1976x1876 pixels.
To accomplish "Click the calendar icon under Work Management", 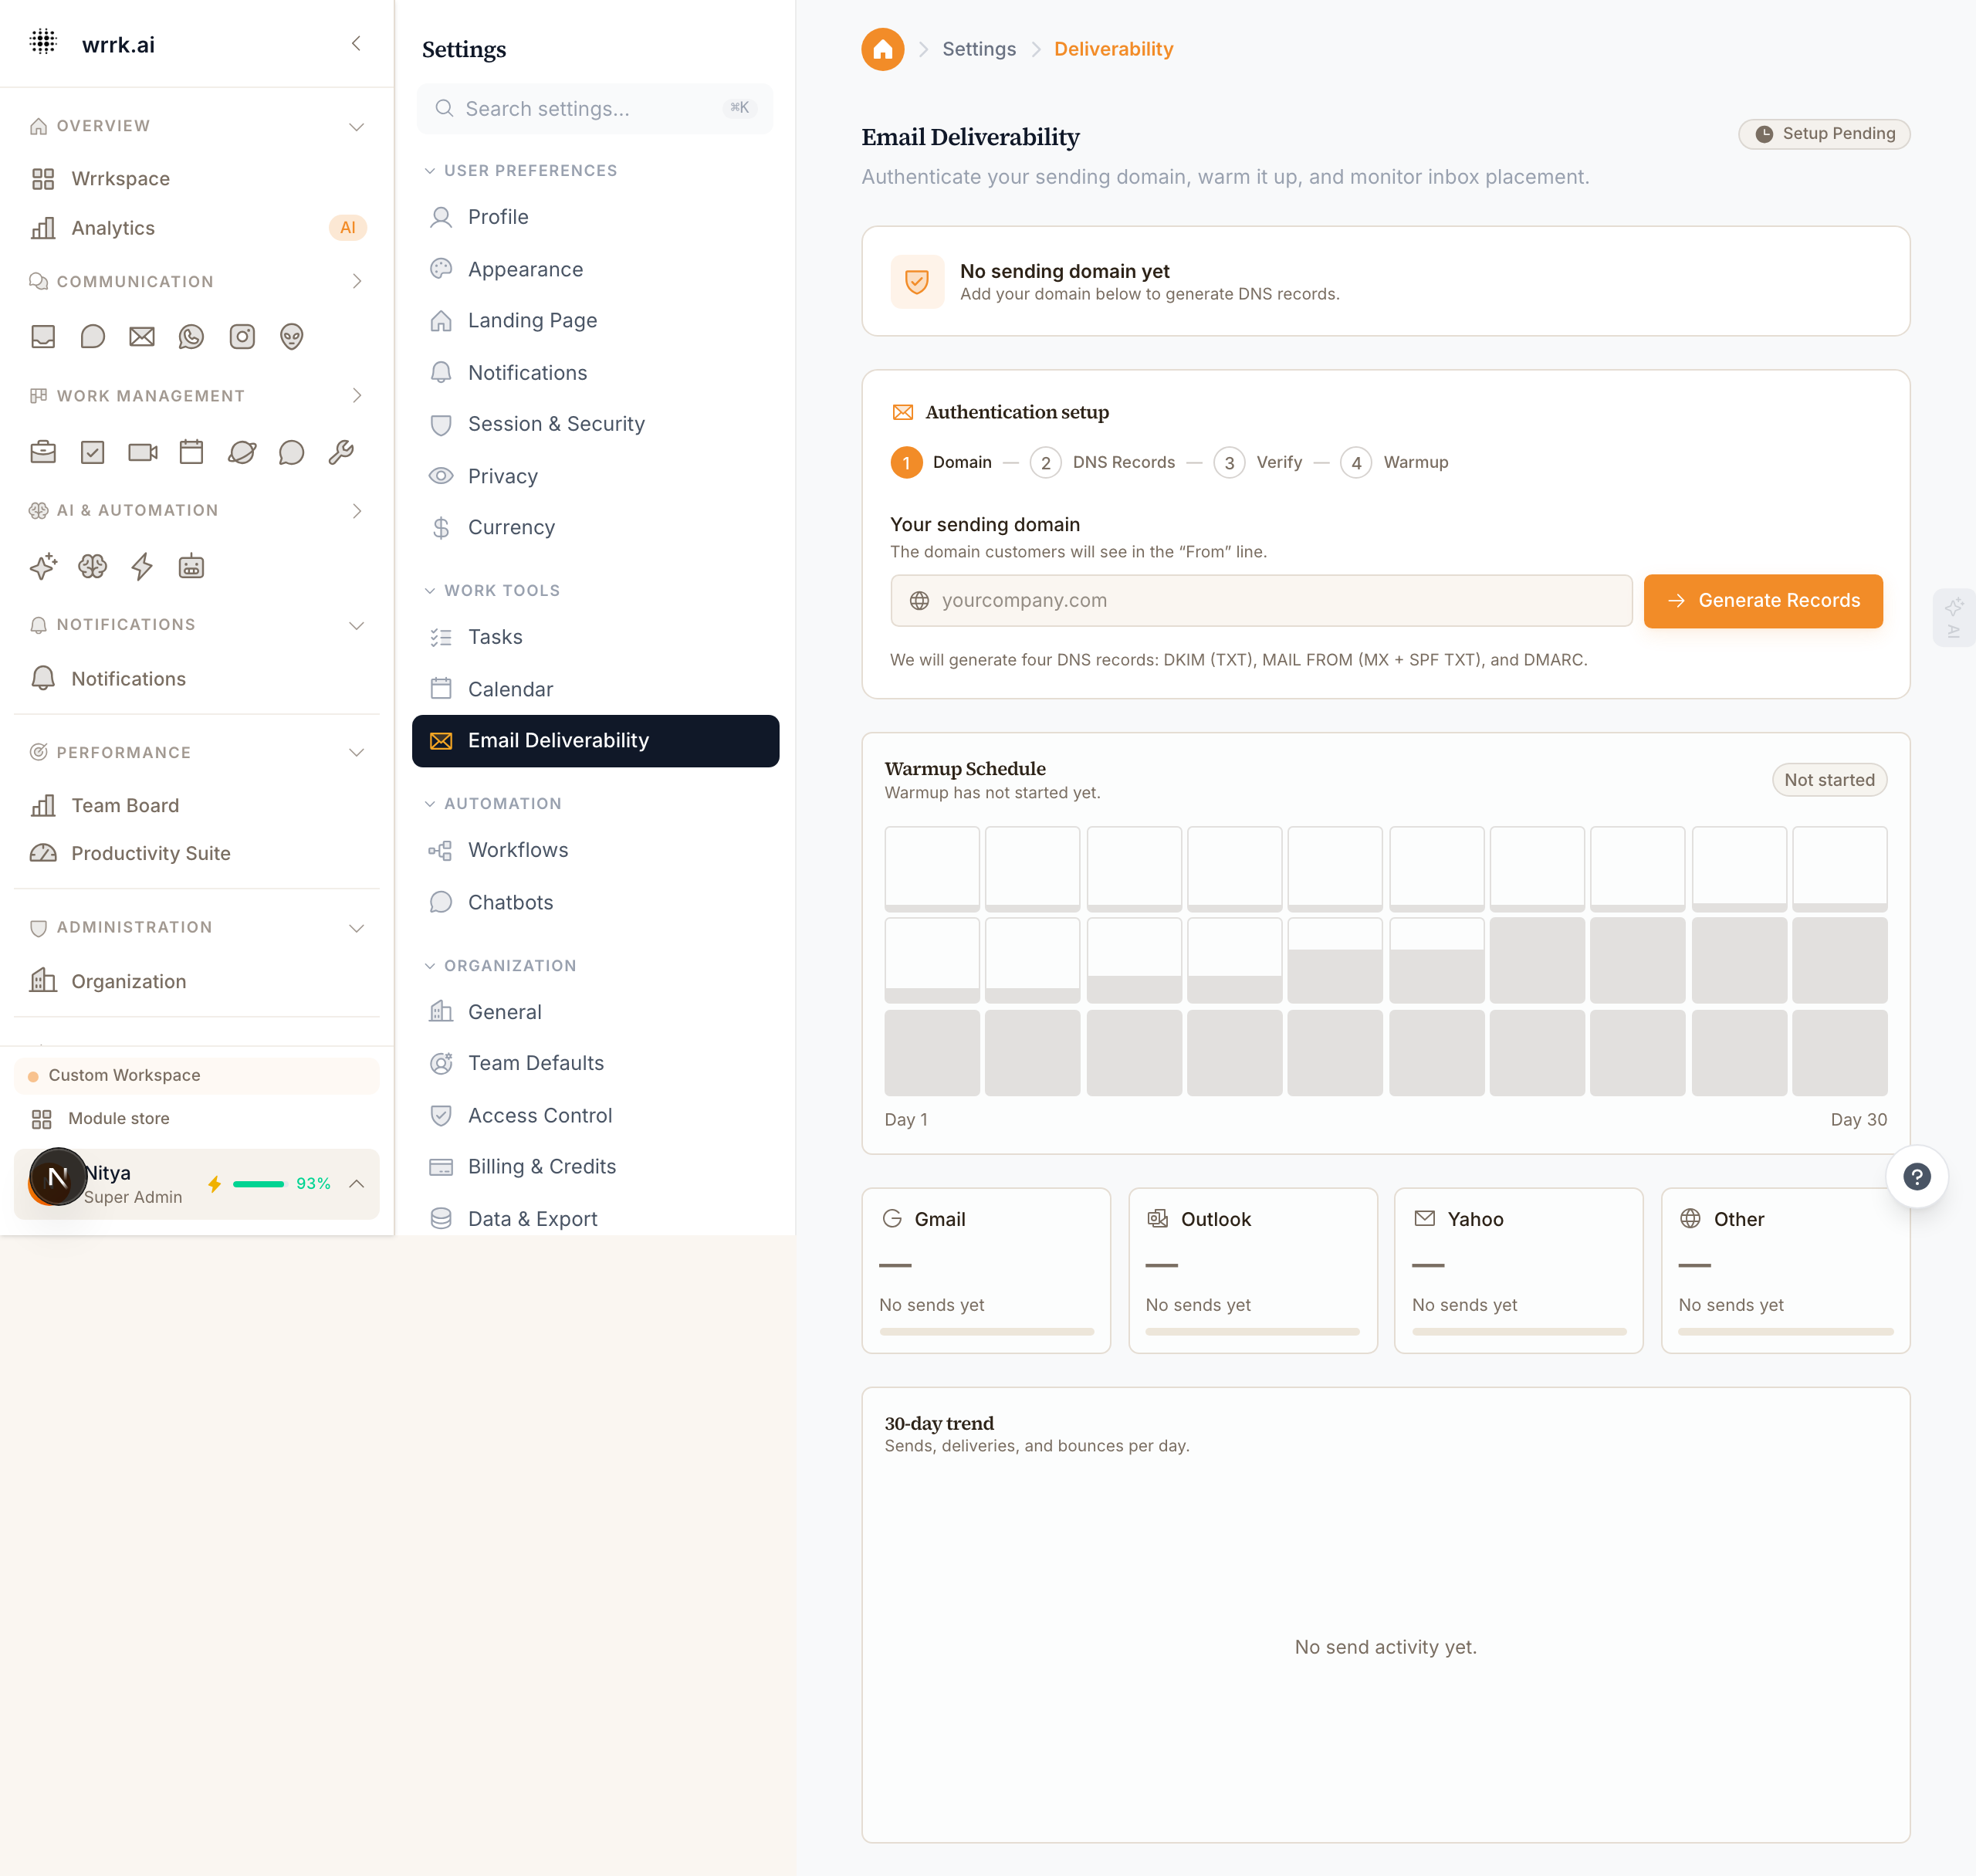I will pyautogui.click(x=192, y=452).
